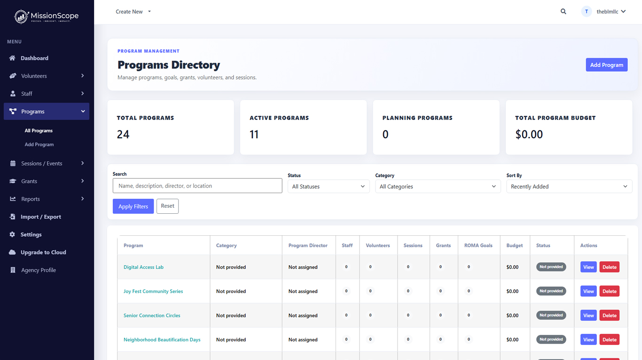642x360 pixels.
Task: Click the Agency Profile building icon
Action: 13,270
